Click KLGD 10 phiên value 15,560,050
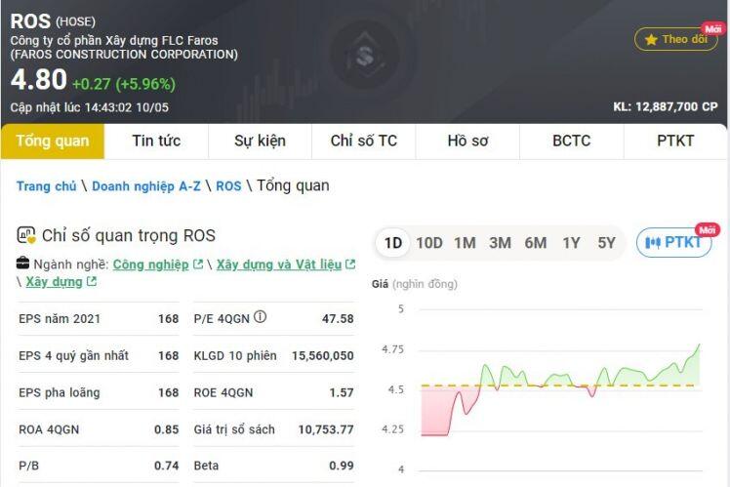The height and width of the screenshot is (487, 730). (323, 355)
